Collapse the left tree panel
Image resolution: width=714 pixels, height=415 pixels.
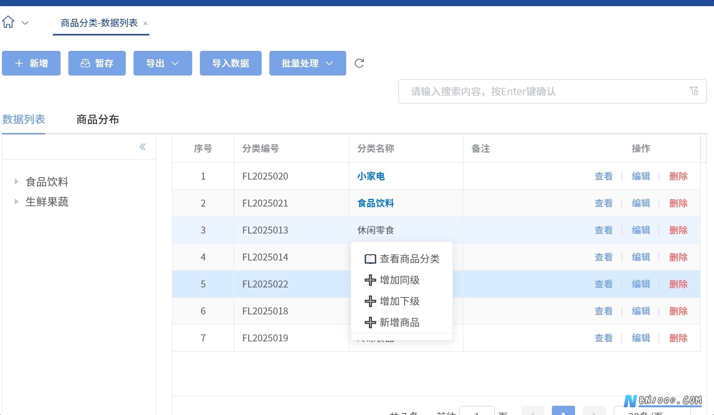coord(143,147)
